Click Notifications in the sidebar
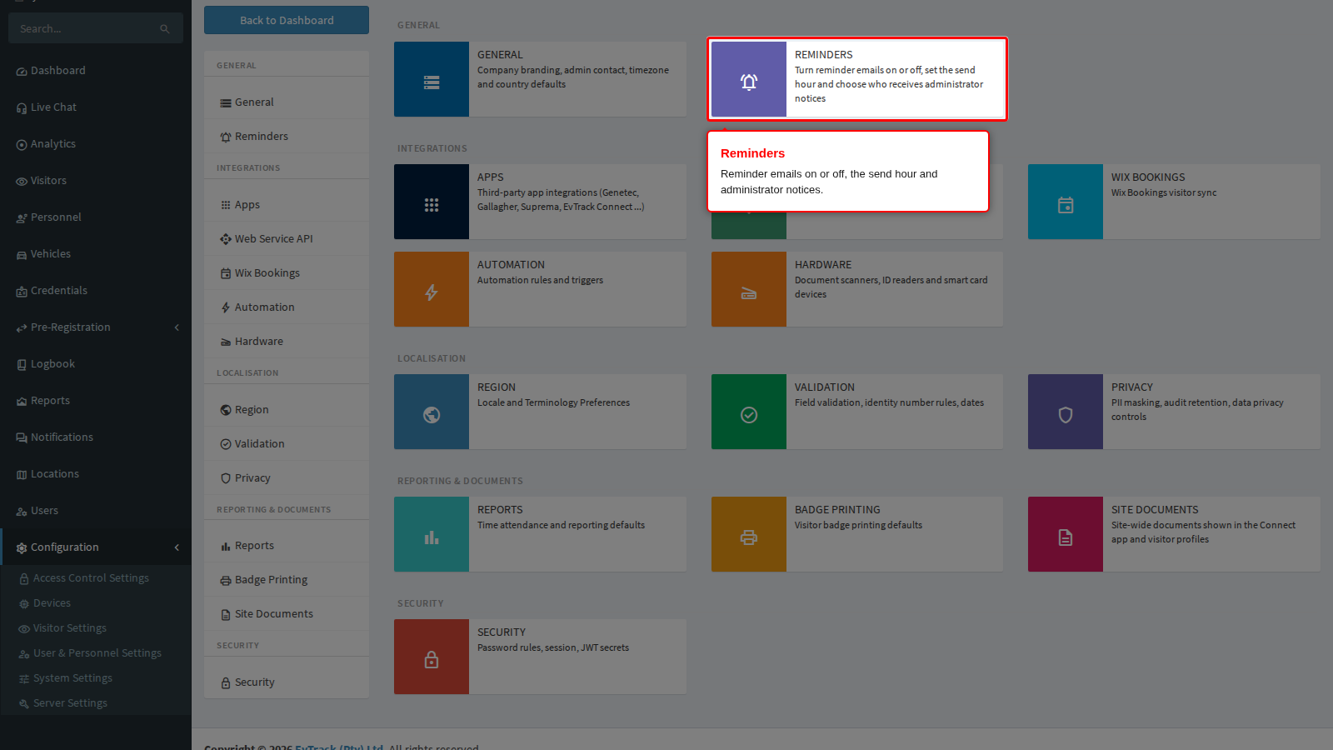Image resolution: width=1333 pixels, height=750 pixels. pos(96,437)
